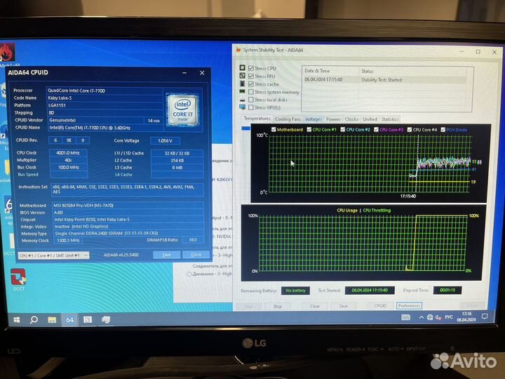This screenshot has width=505, height=379.
Task: Open the FurMark flame desktop icon
Action: click(7, 53)
